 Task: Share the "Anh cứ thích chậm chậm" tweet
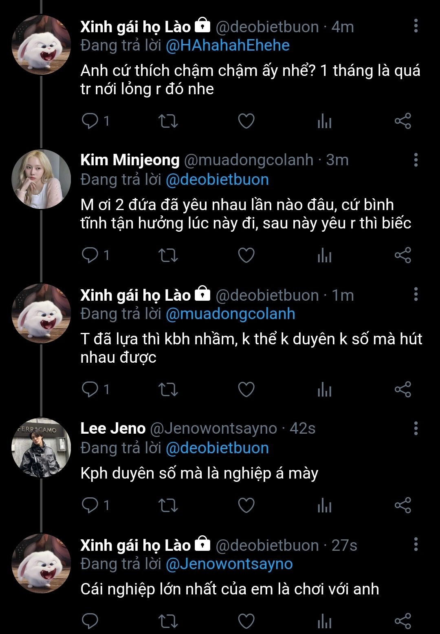403,121
